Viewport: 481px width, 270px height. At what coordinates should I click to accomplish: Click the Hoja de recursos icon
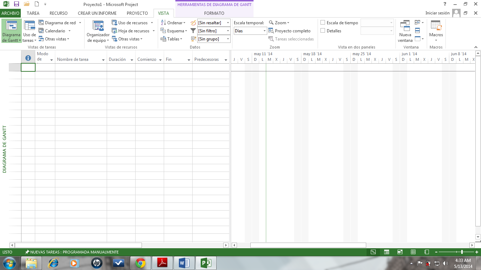114,31
